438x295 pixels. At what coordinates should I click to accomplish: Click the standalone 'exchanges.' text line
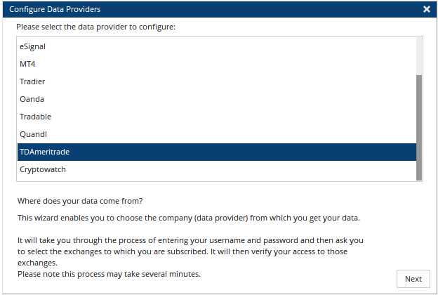coord(37,263)
